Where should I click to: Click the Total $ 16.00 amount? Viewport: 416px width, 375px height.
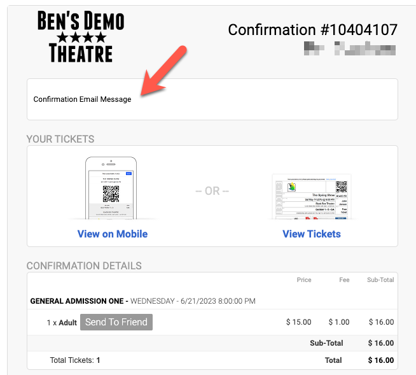381,360
